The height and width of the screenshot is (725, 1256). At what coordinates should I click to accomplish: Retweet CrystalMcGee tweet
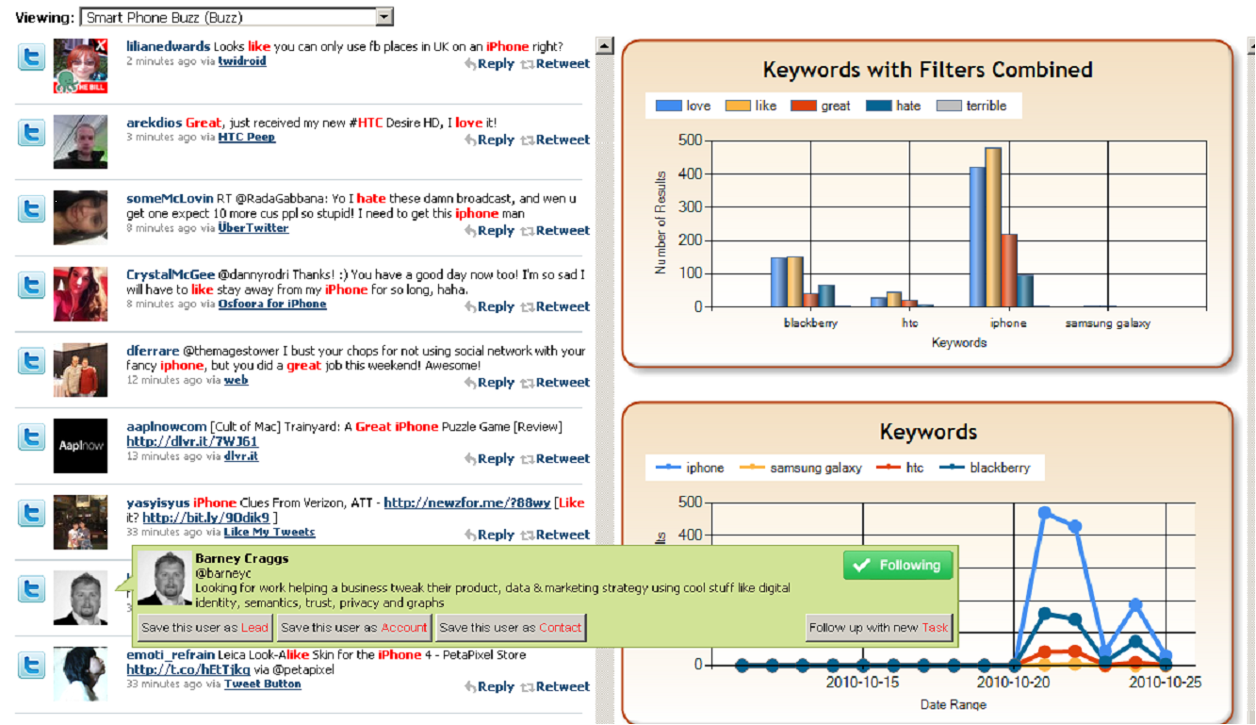[x=556, y=306]
